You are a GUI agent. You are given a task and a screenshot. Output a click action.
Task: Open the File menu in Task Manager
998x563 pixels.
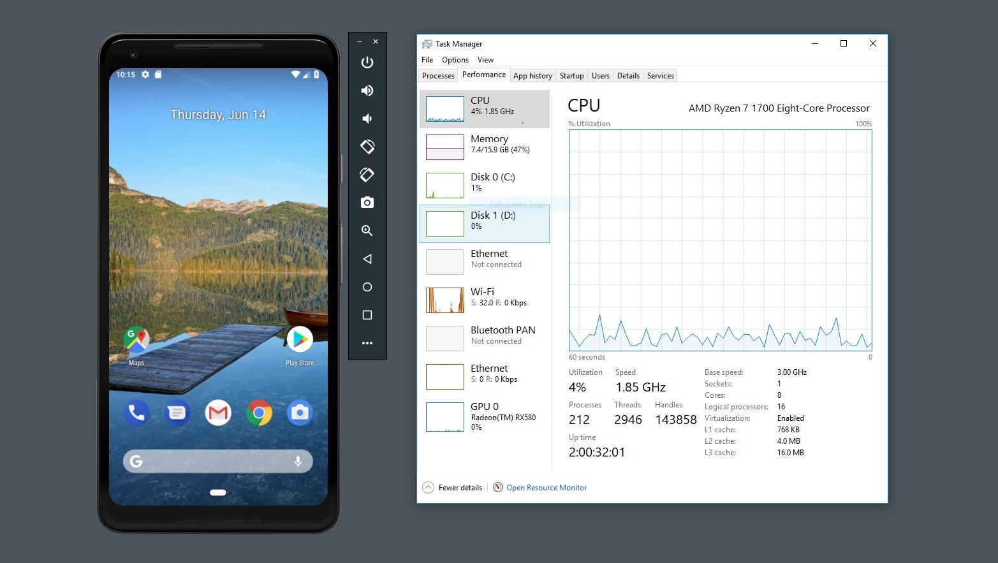point(427,60)
